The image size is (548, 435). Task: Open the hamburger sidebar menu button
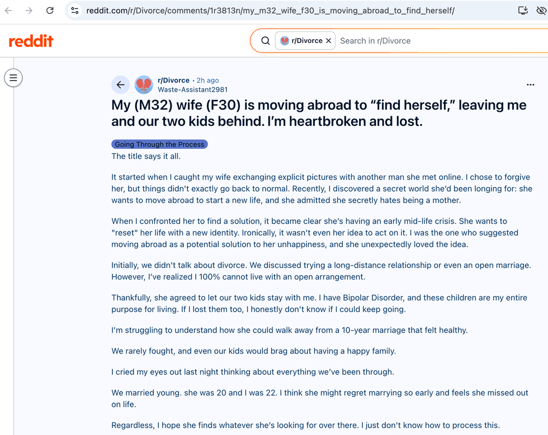click(13, 78)
